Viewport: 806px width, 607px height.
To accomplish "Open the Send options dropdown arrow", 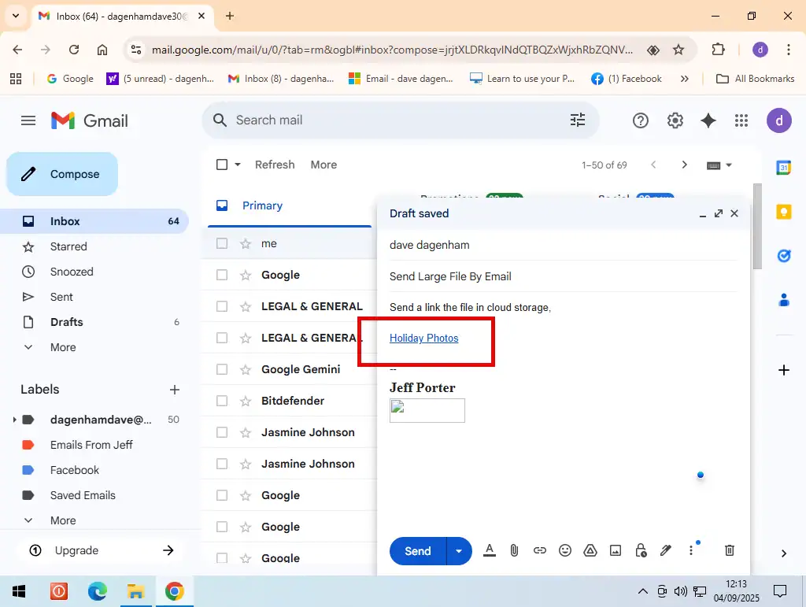I will pos(459,551).
